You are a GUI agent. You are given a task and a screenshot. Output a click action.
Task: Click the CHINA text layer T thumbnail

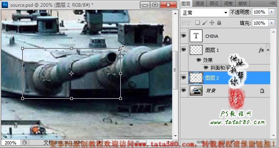point(196,36)
